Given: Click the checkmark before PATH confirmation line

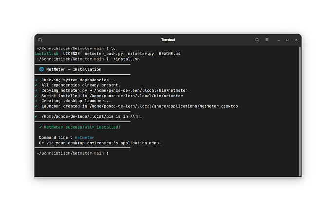Looking at the screenshot, I should (36, 117).
